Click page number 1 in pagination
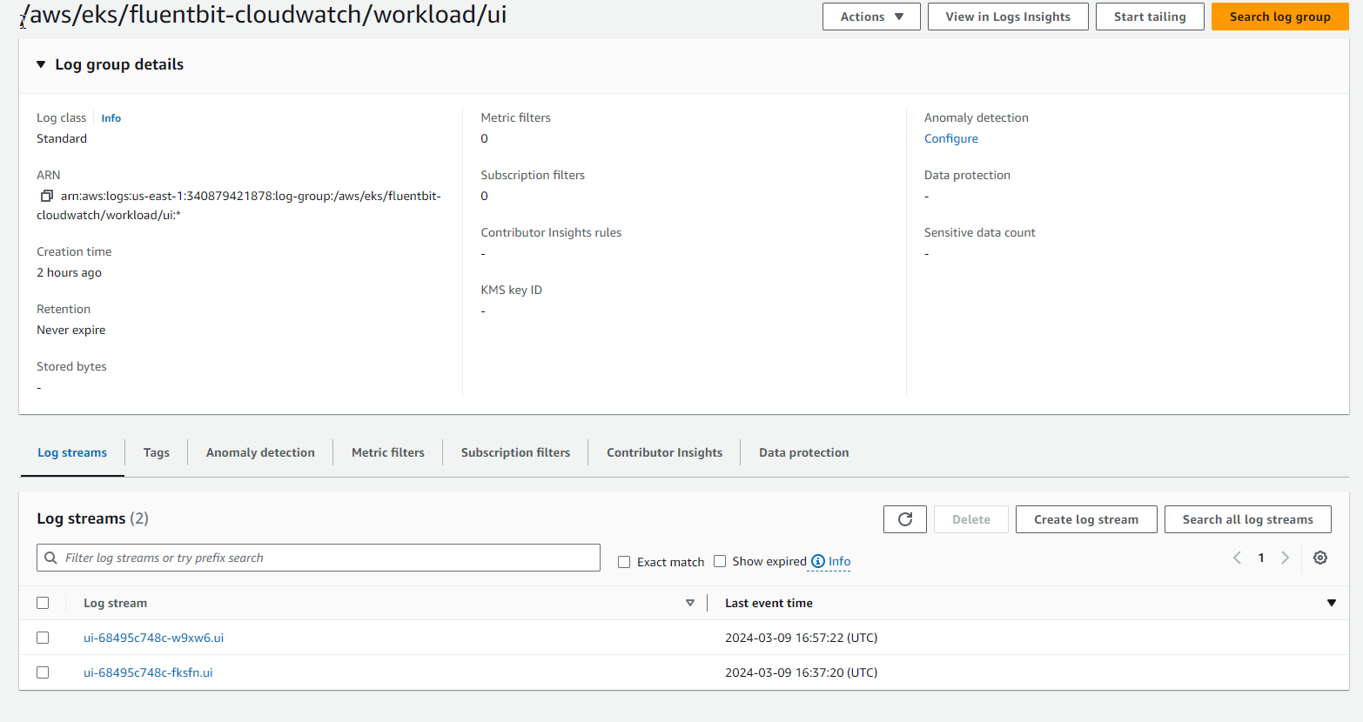This screenshot has width=1363, height=722. (1261, 558)
